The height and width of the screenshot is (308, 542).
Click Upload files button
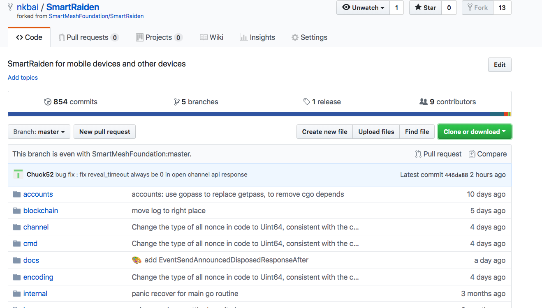point(376,132)
